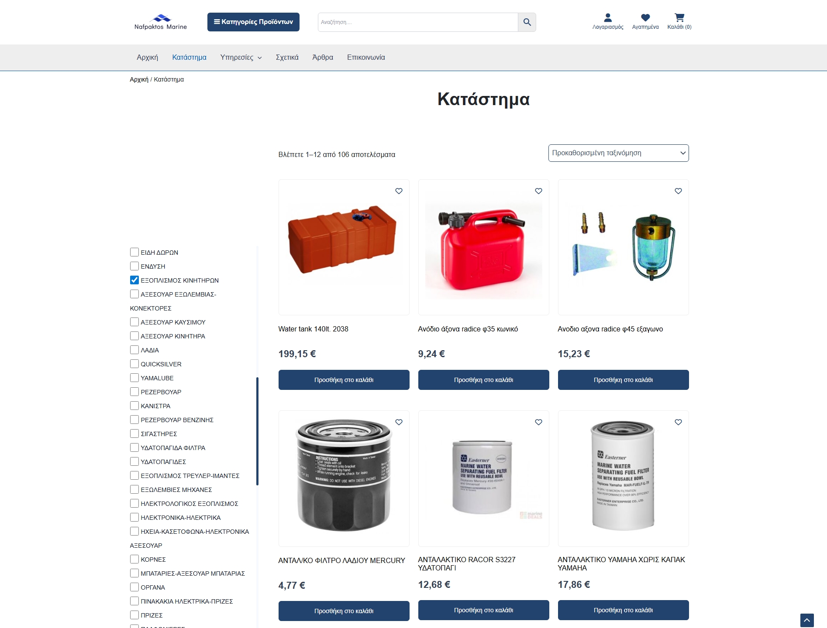Viewport: 827px width, 628px height.
Task: Add ΑΝΤΑΛΑΚΤΙΚΟ YAMAHA ΧΩΡΙΣ ΚΑΠΑΚ to cart
Action: [x=624, y=610]
